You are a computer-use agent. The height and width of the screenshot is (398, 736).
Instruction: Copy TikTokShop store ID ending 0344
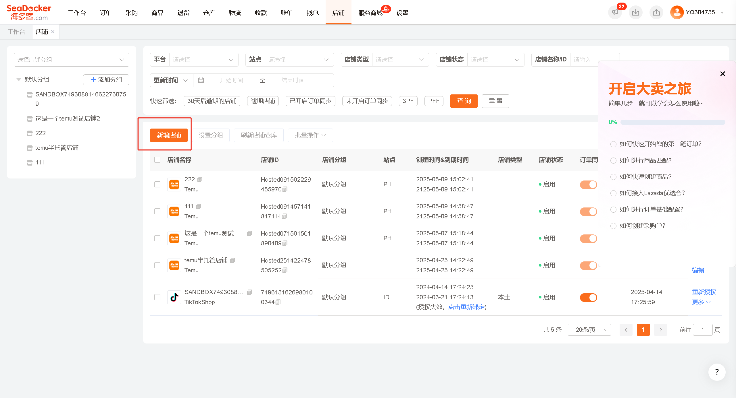coord(278,302)
